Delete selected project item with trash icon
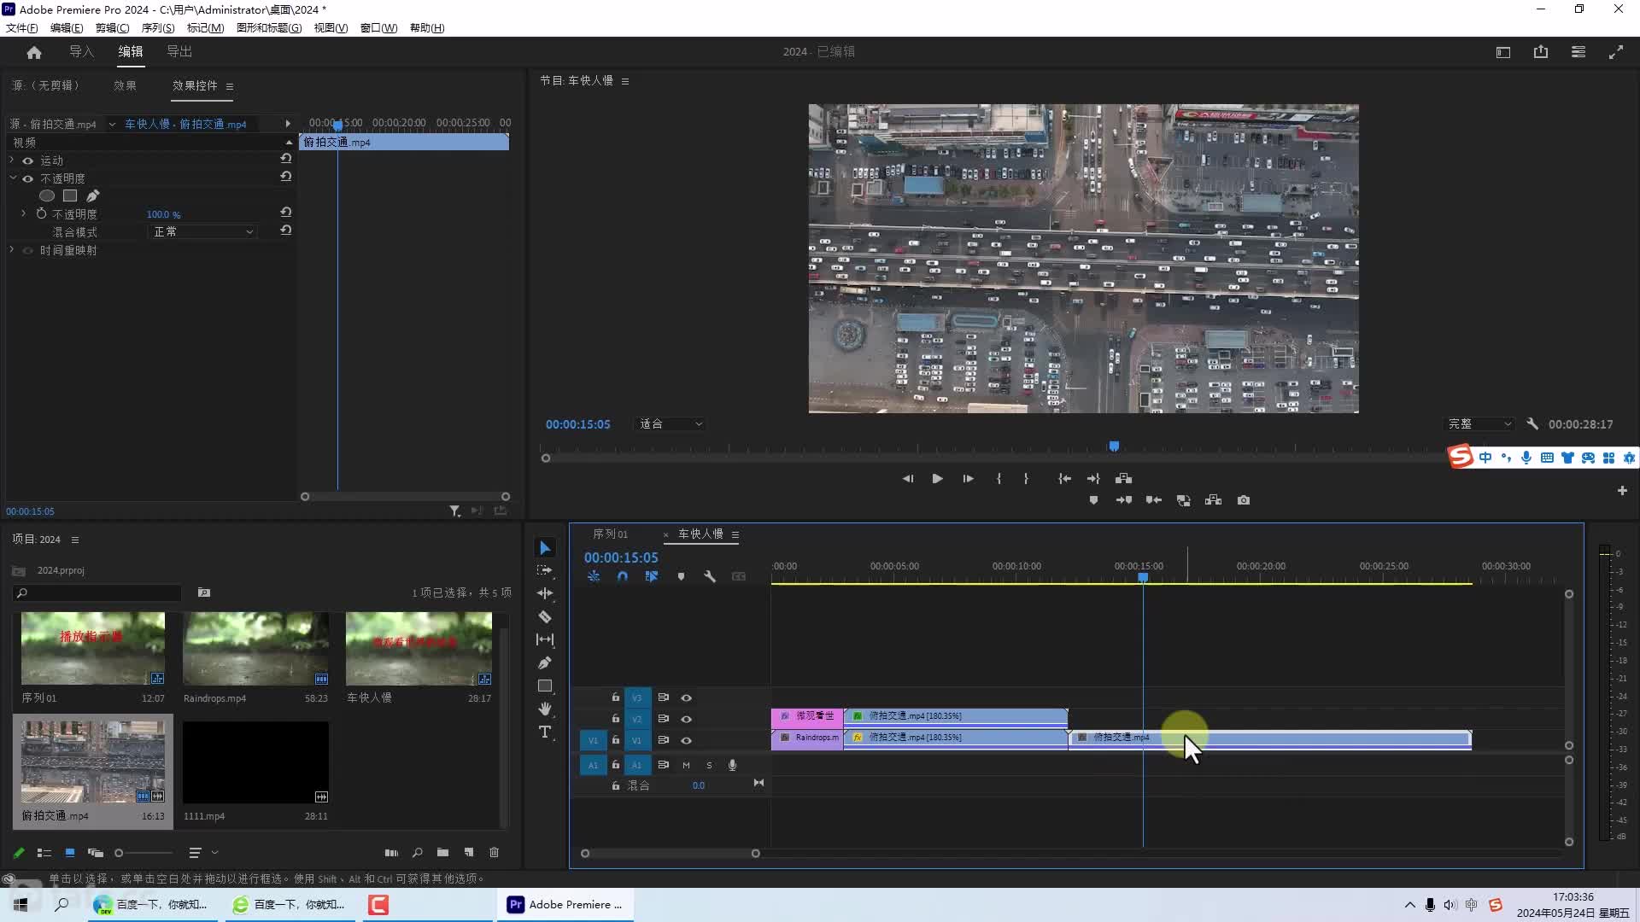The image size is (1640, 922). click(x=494, y=853)
